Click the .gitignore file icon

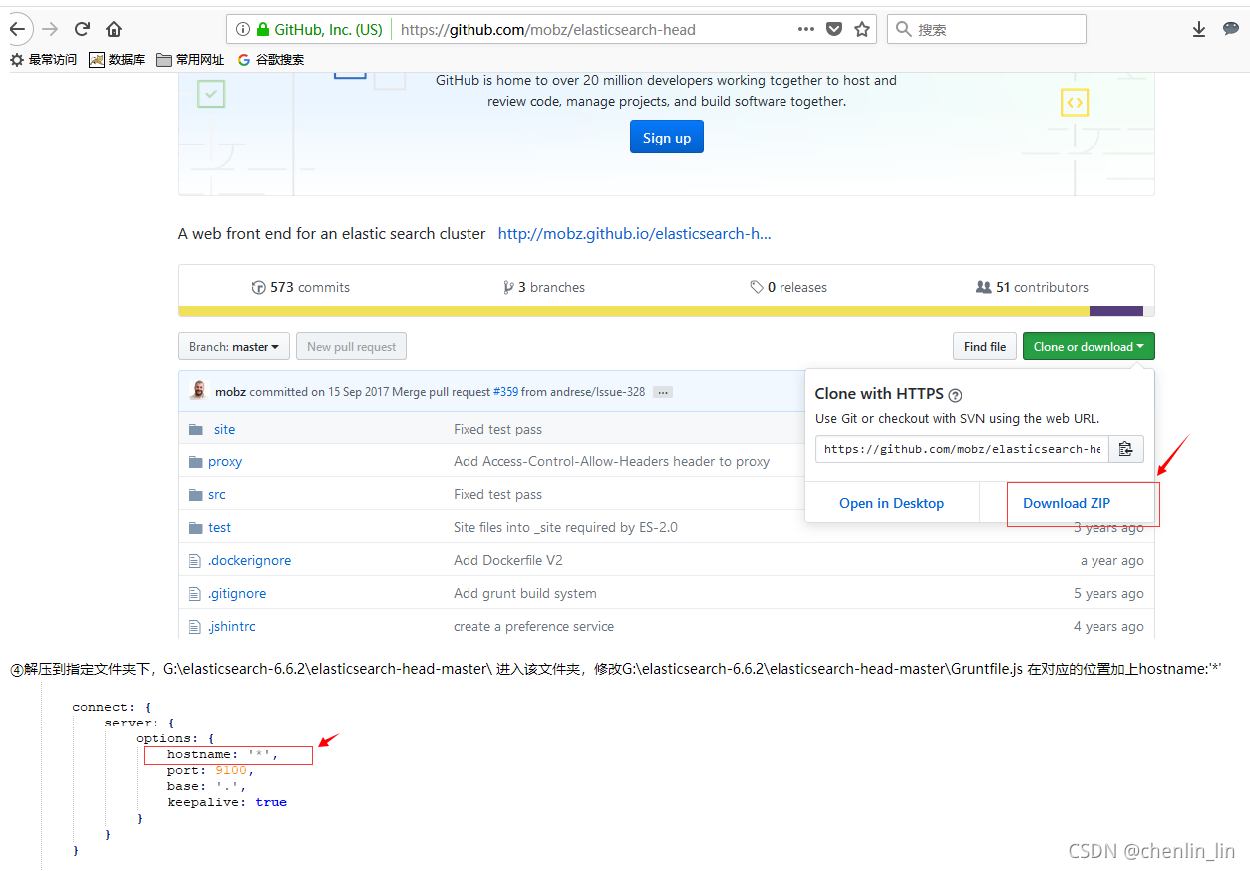click(x=195, y=594)
